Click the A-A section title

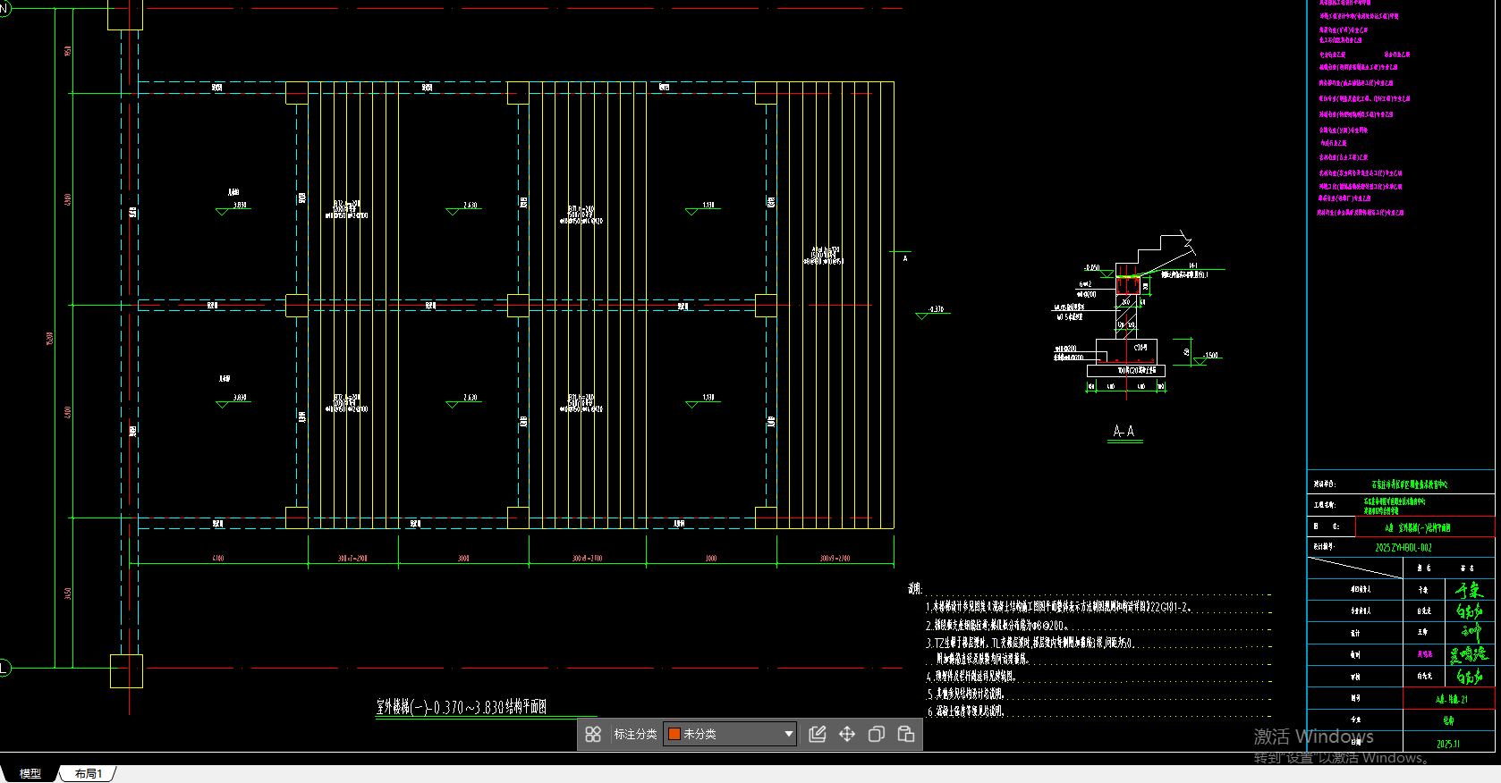click(1124, 432)
